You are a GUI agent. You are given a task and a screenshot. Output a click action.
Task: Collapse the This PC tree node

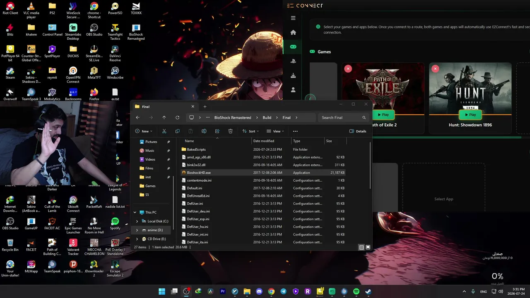pos(135,212)
